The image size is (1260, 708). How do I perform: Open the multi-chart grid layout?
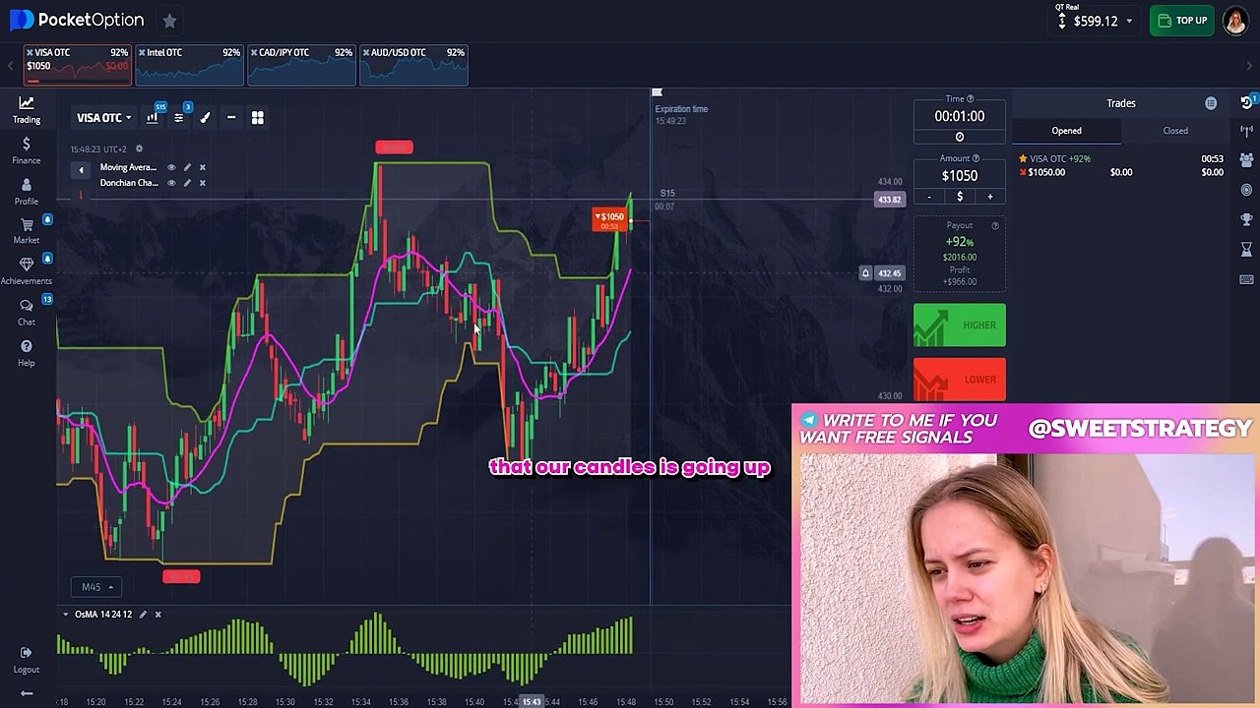(x=257, y=118)
